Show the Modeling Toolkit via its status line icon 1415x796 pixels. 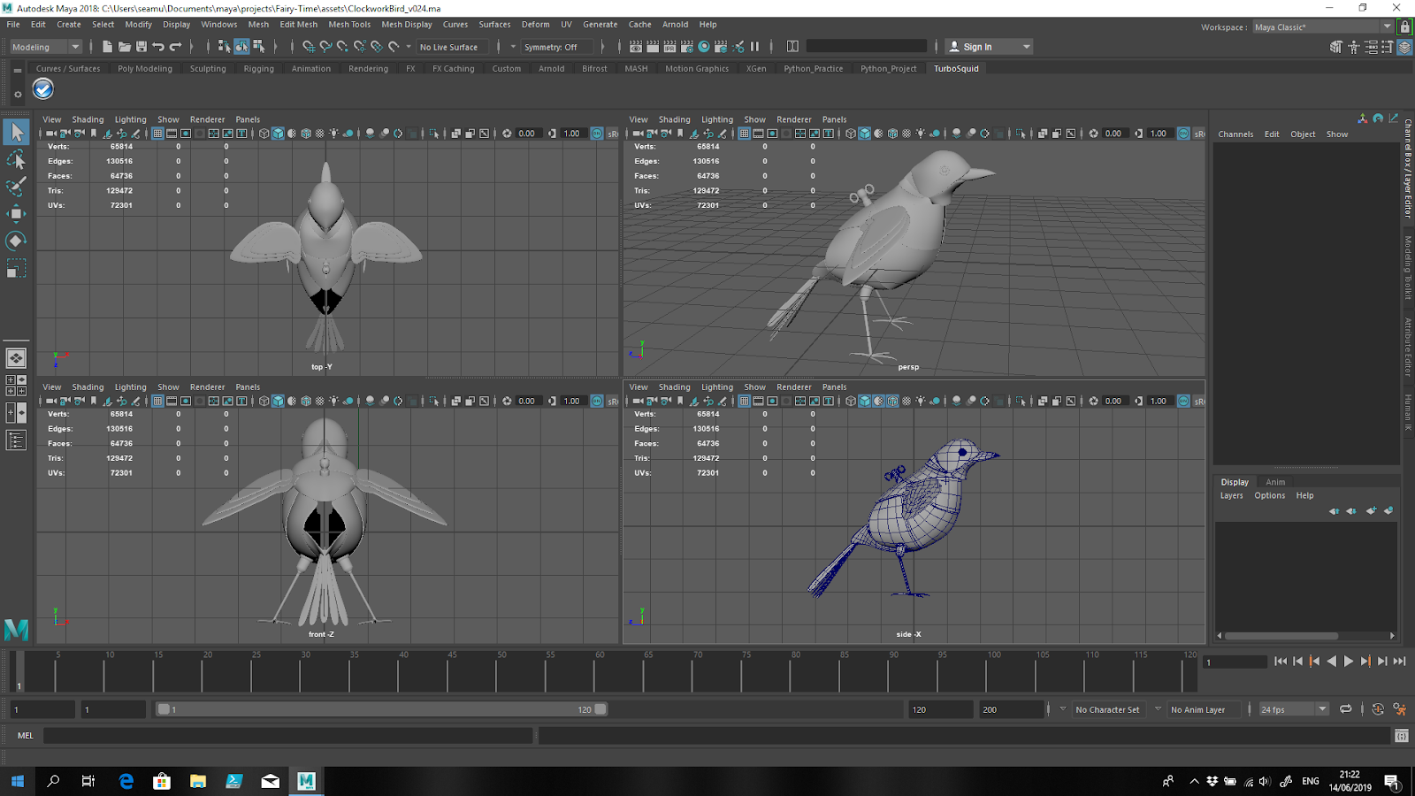pyautogui.click(x=1335, y=47)
